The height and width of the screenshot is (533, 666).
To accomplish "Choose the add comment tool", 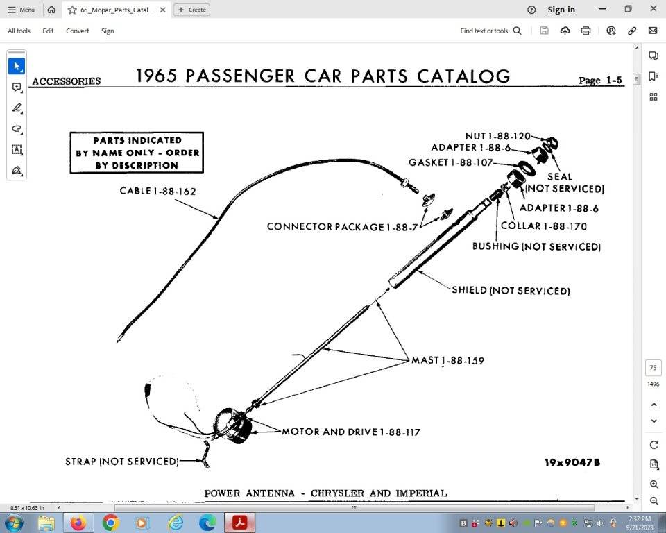I will pyautogui.click(x=17, y=87).
